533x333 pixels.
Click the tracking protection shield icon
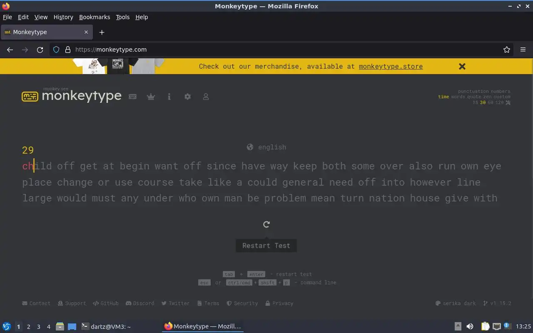[56, 50]
